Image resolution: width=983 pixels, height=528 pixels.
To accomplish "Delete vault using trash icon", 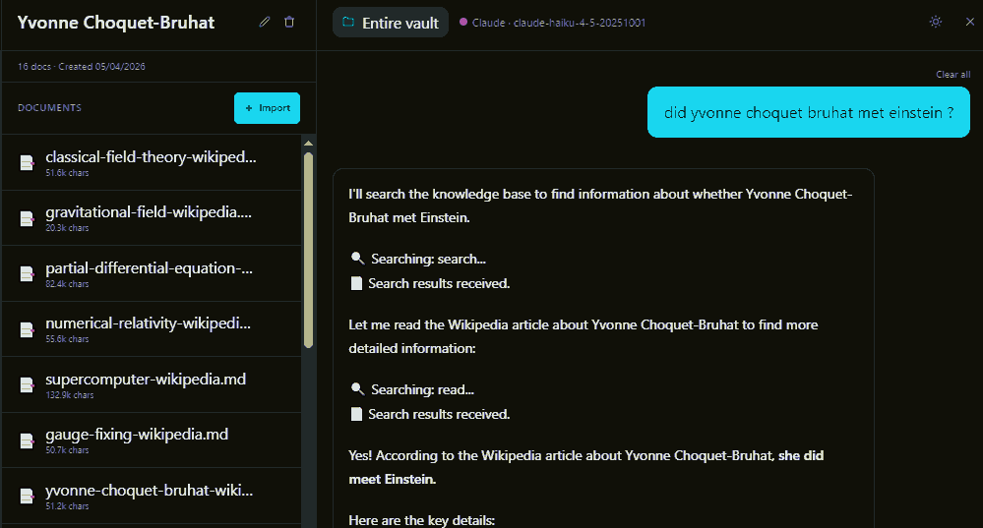I will pyautogui.click(x=289, y=22).
